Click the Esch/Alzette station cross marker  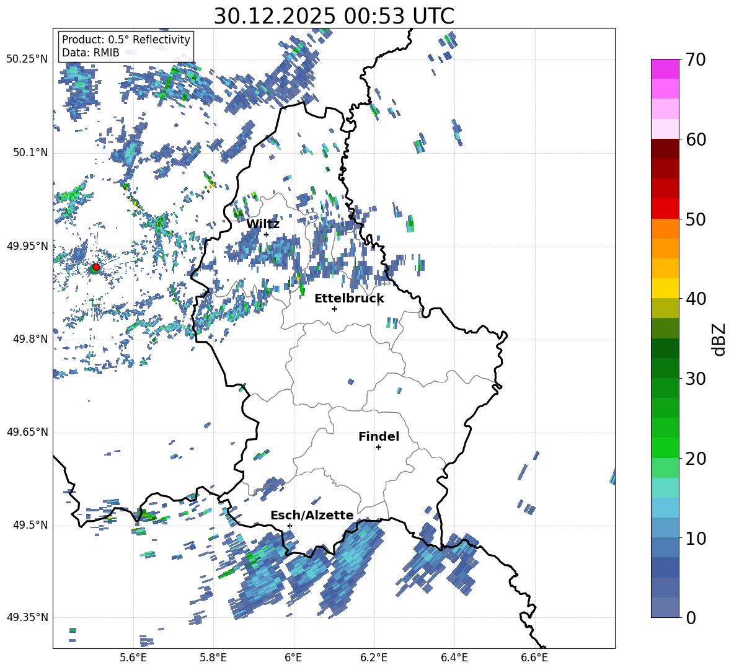point(290,526)
